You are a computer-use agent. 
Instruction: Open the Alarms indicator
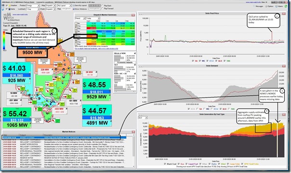pos(277,6)
